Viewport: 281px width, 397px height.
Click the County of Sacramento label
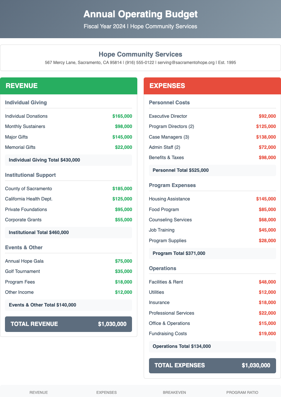tap(28, 189)
